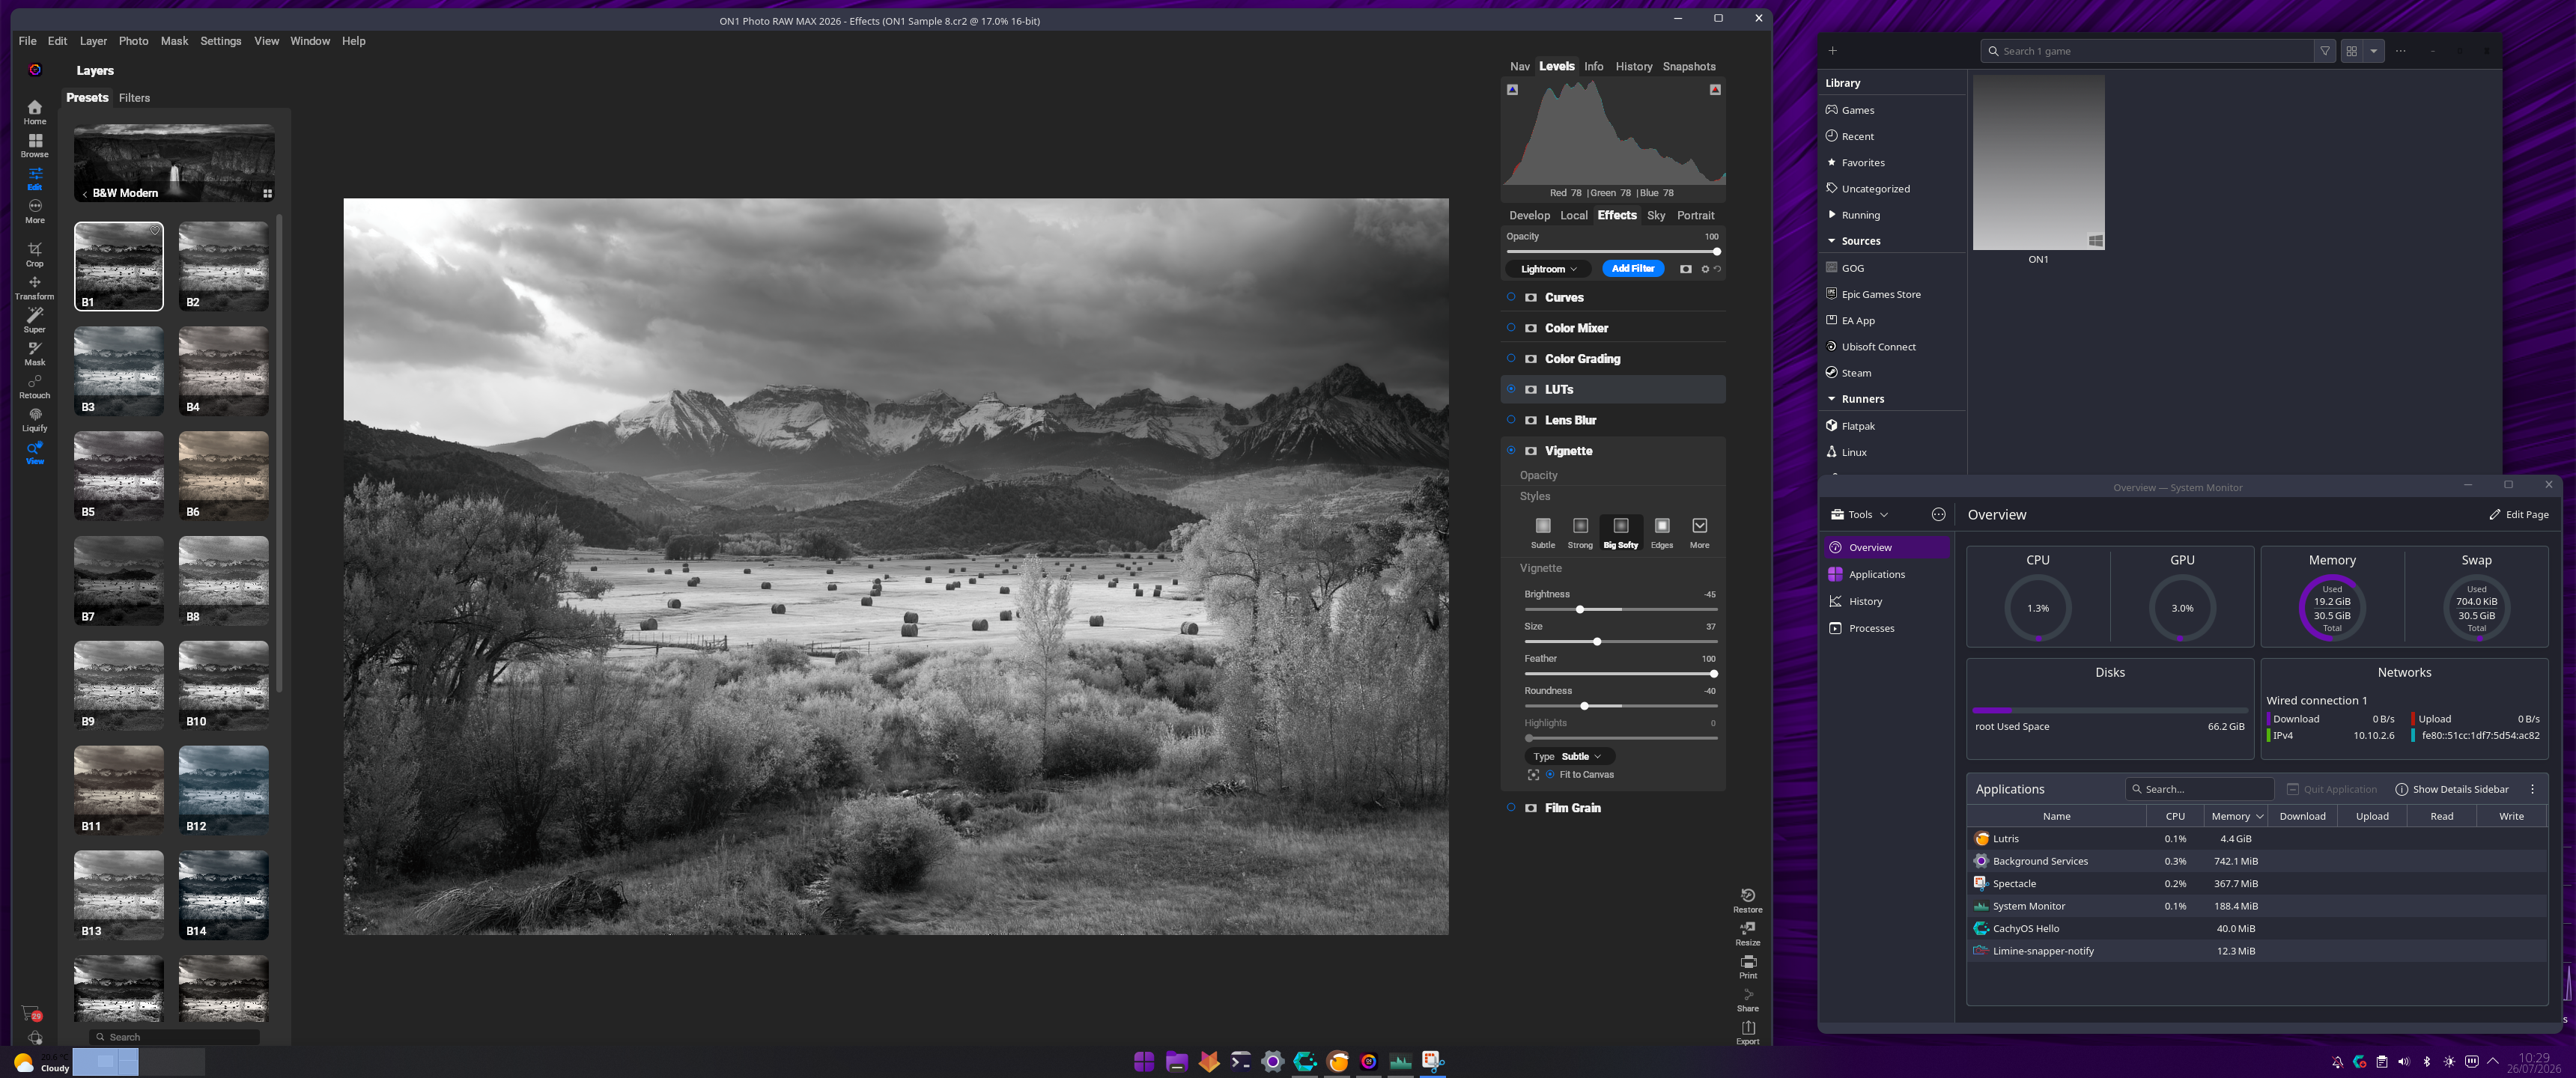Pick the Retouch tool
Screen dimensions: 2576x1078
(35, 386)
